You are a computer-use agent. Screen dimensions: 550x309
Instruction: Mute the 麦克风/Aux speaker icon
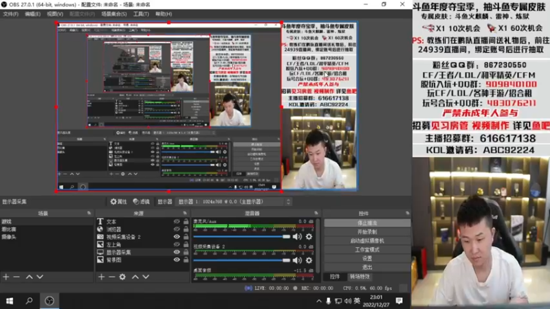[x=297, y=236]
